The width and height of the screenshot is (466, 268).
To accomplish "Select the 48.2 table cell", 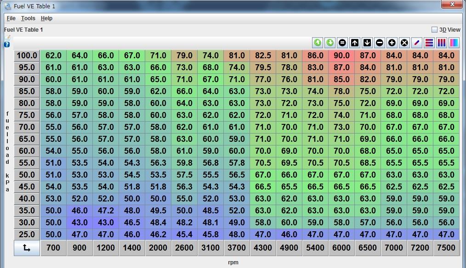I will tap(184, 223).
